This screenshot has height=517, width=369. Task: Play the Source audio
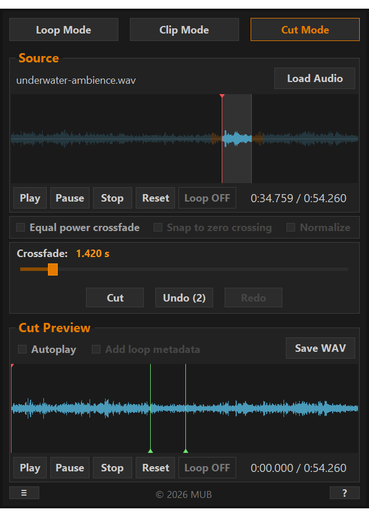(30, 198)
